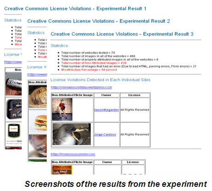Click the blurred site link in Result 2
Viewport: 212px width, 191px height.
(x=37, y=75)
